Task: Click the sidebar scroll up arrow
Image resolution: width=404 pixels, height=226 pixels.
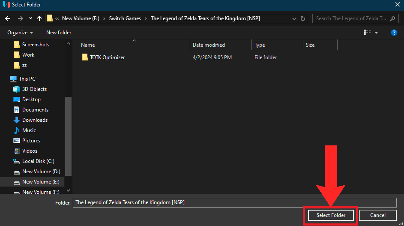Action: tap(68, 44)
